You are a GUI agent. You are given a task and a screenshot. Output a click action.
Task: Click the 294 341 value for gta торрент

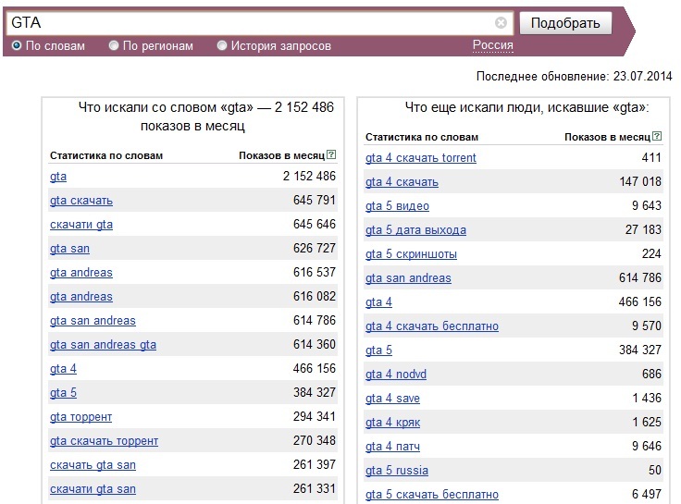tap(315, 416)
